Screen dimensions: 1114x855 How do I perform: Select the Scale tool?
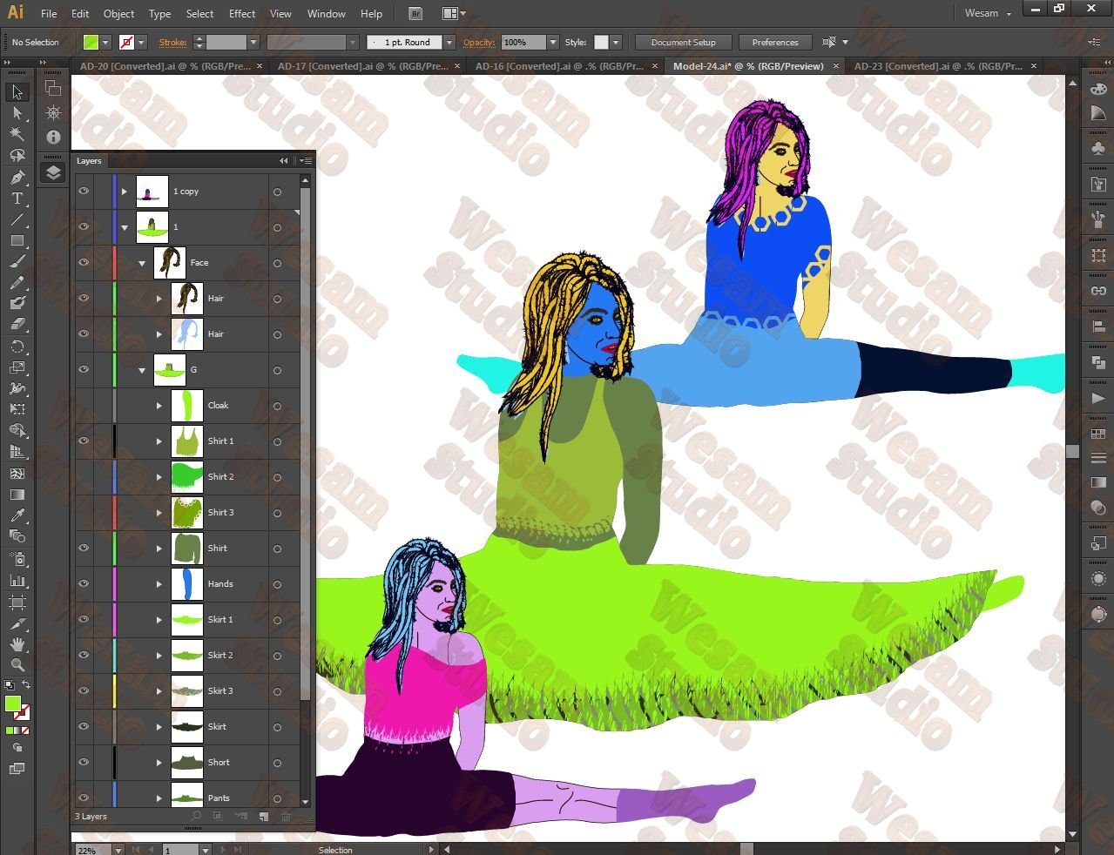pos(17,367)
